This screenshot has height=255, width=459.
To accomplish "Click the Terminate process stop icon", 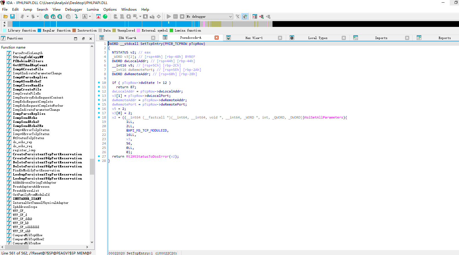I will [x=182, y=16].
